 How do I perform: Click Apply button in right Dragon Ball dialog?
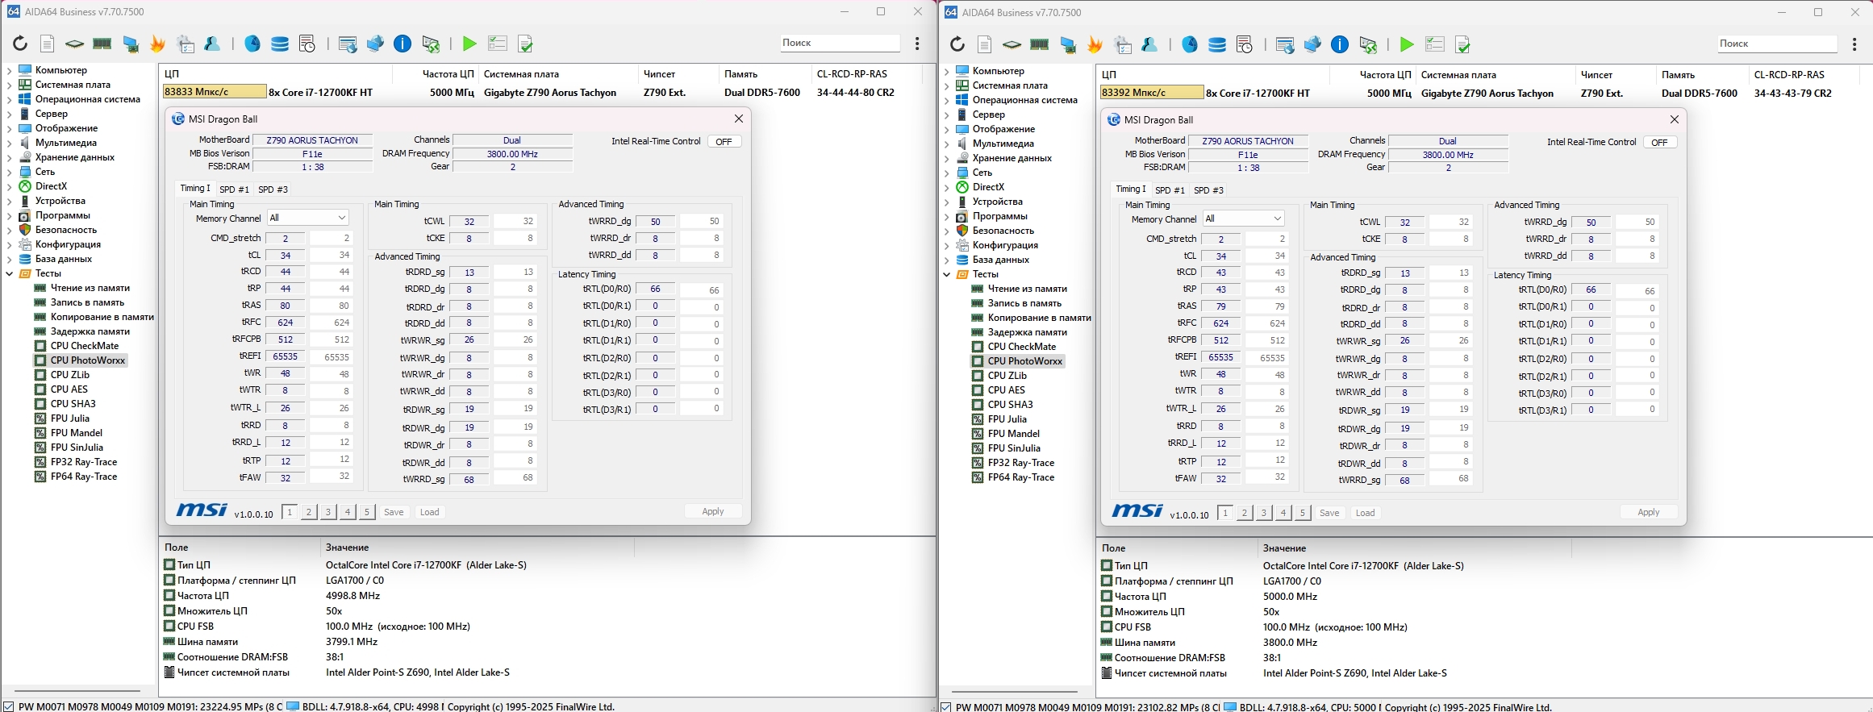point(1649,512)
